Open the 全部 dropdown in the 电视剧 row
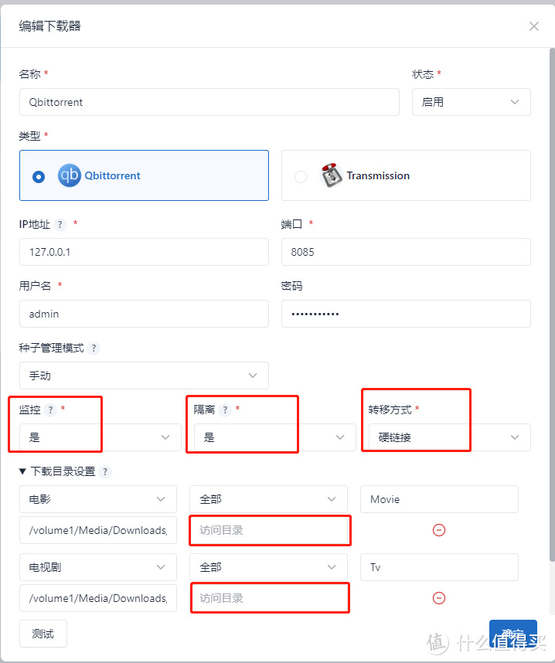 pos(269,567)
